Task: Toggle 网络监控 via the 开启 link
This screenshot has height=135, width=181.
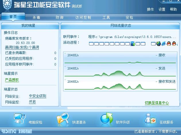Action: [32, 102]
